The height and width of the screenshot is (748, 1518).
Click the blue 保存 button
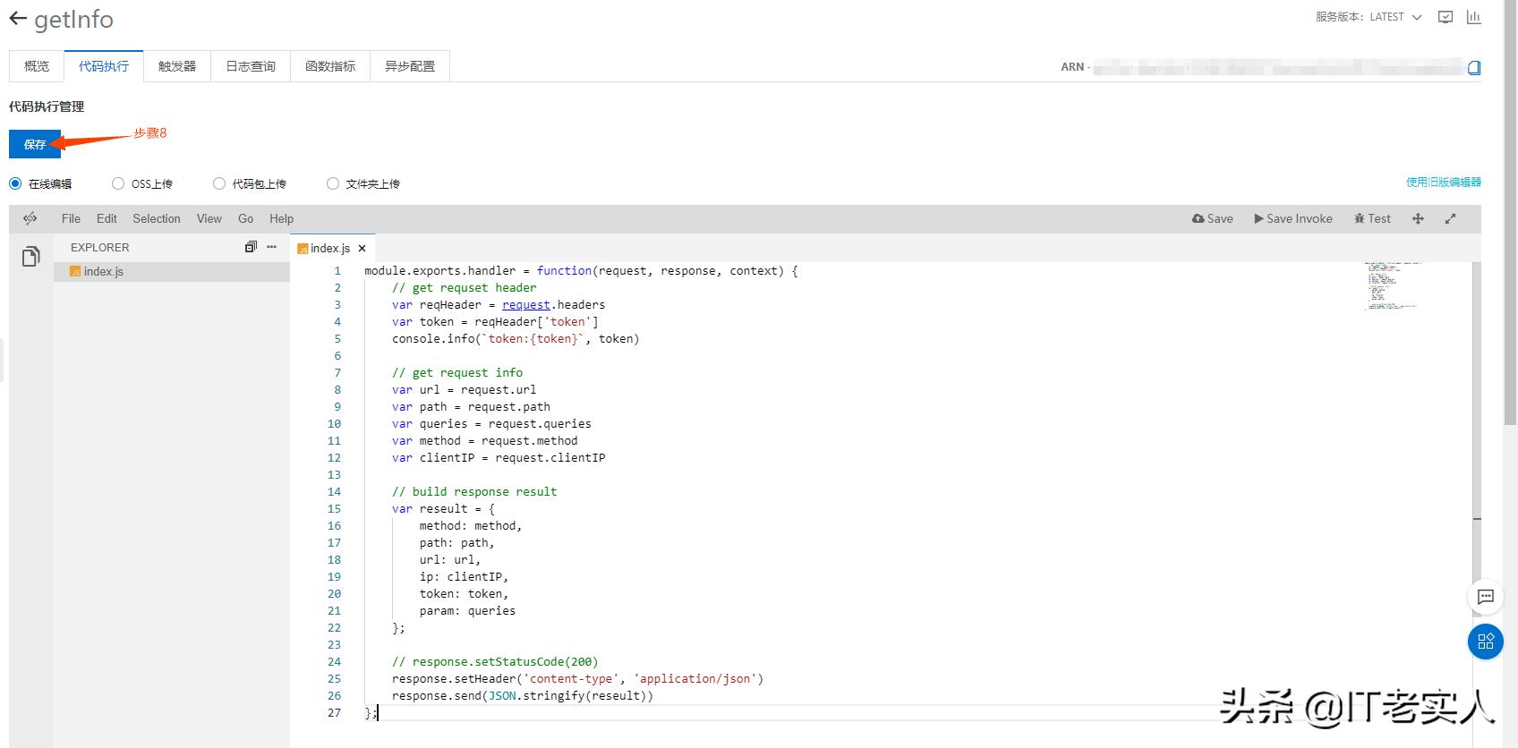[35, 144]
